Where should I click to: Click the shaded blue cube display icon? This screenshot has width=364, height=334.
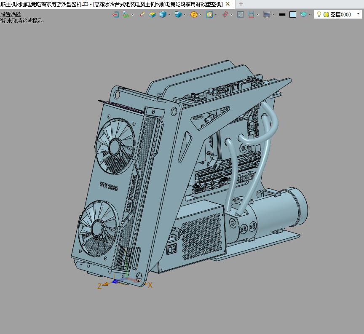[163, 14]
